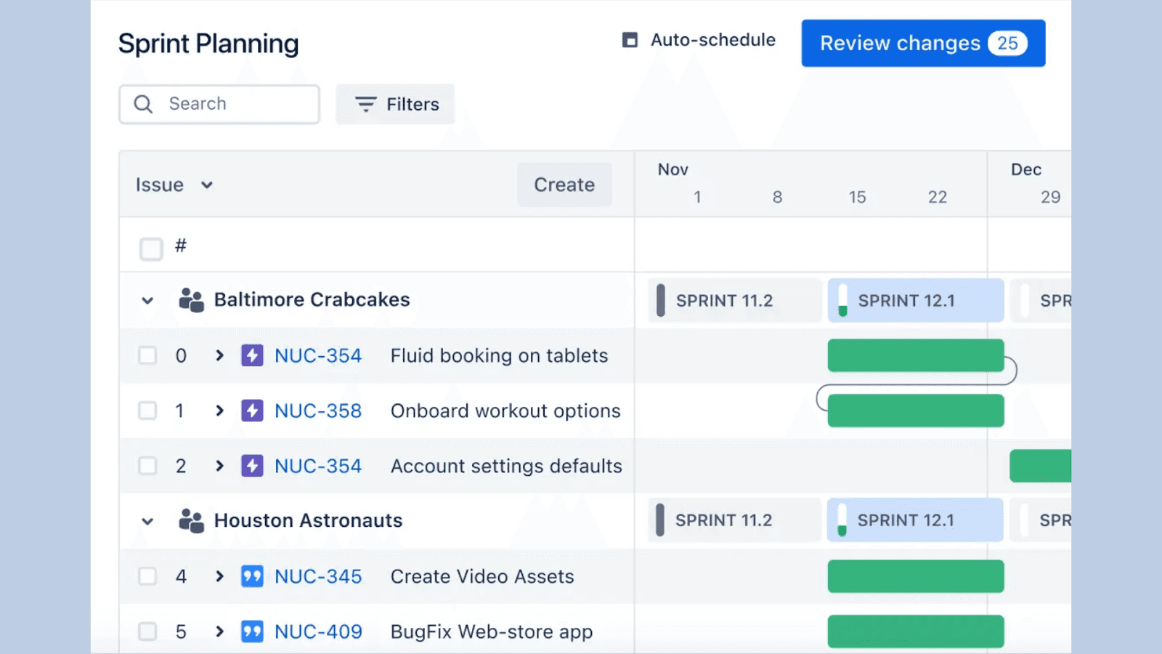Click the Baltimore Crabcakes team name
The image size is (1162, 654).
[x=312, y=299]
